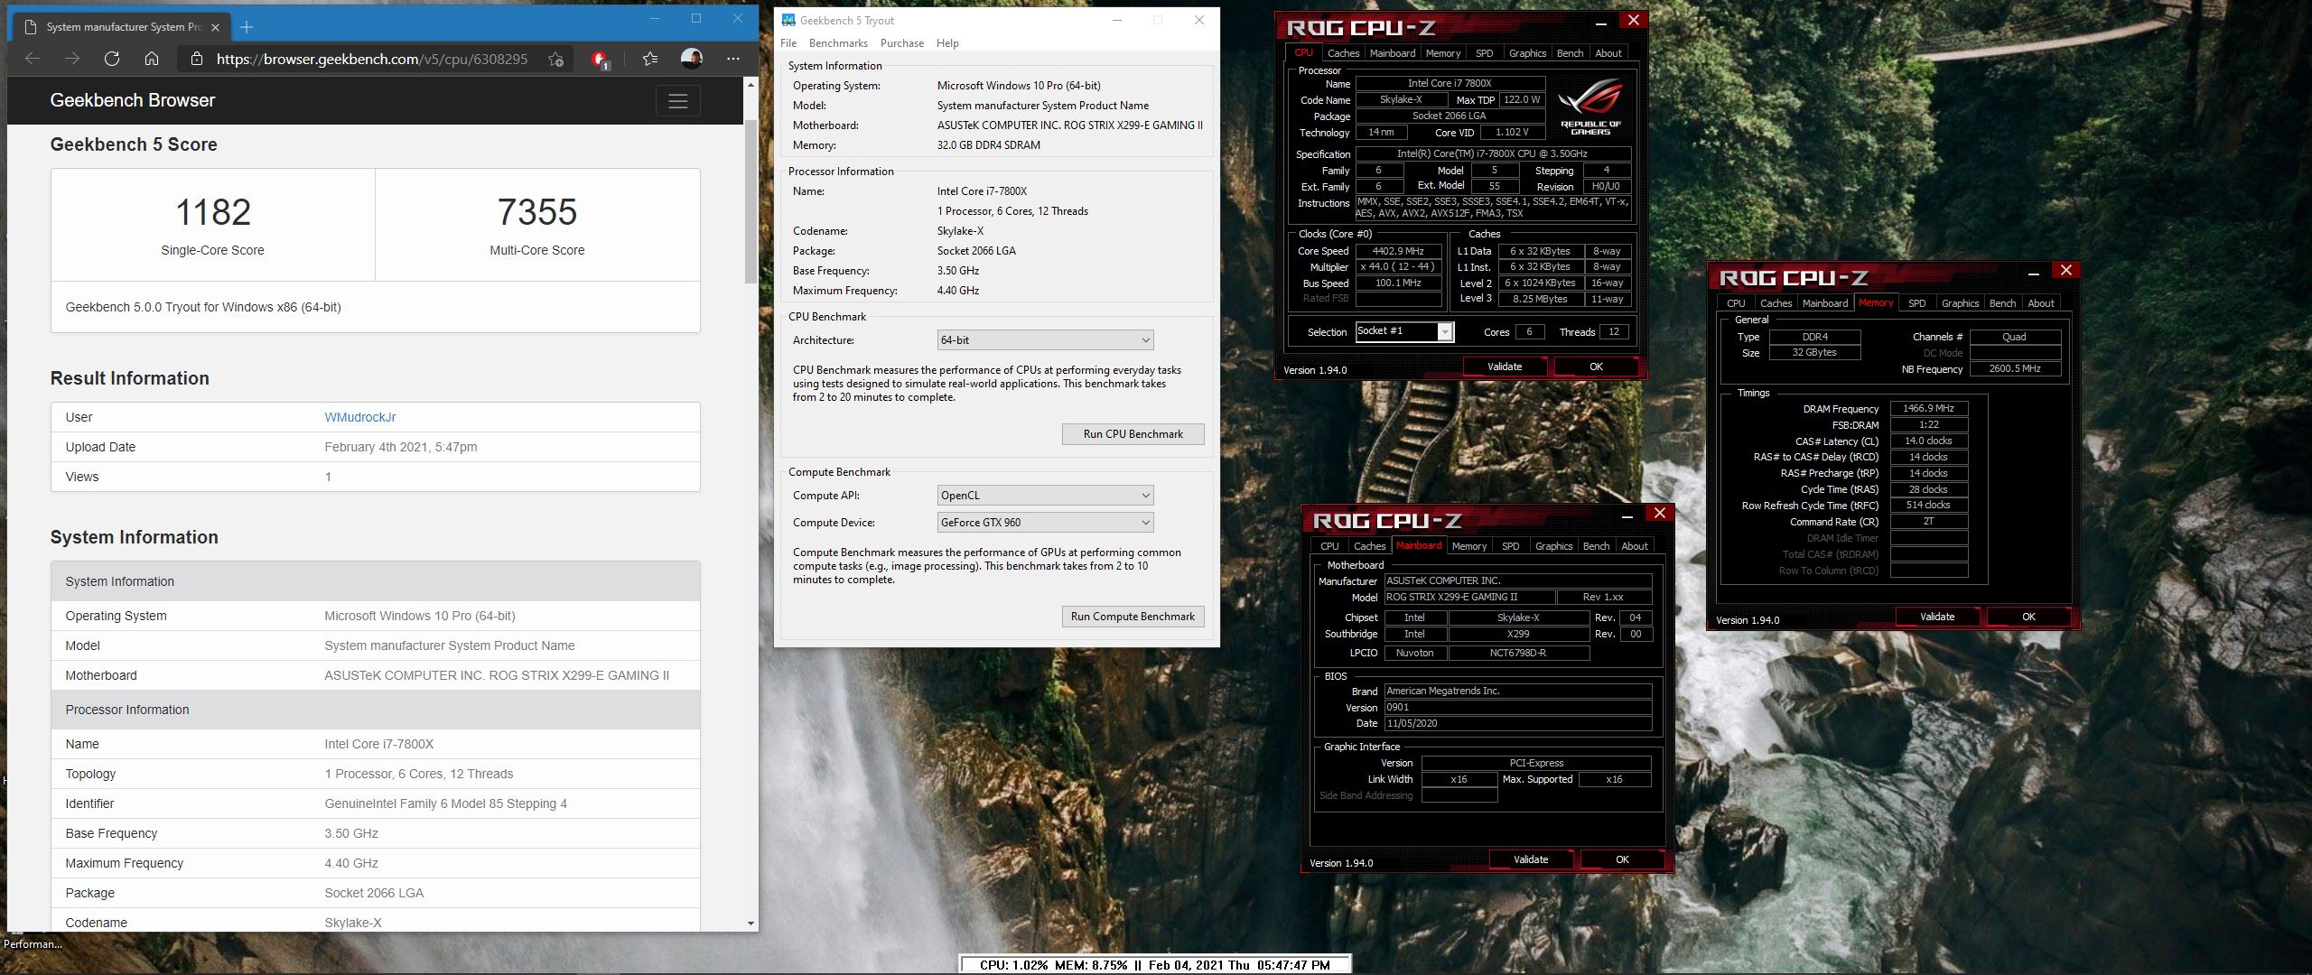Click the Performan... desktop item label
Screen dimensions: 2312x975
(33, 944)
